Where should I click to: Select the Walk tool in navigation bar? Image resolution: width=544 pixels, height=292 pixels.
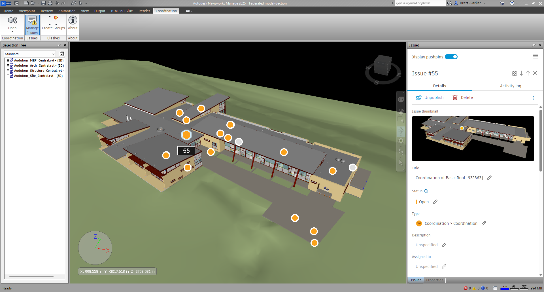tap(401, 151)
